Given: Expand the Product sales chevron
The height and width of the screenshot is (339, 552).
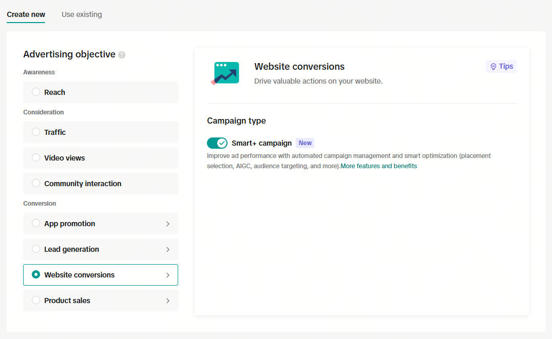Looking at the screenshot, I should pos(168,301).
